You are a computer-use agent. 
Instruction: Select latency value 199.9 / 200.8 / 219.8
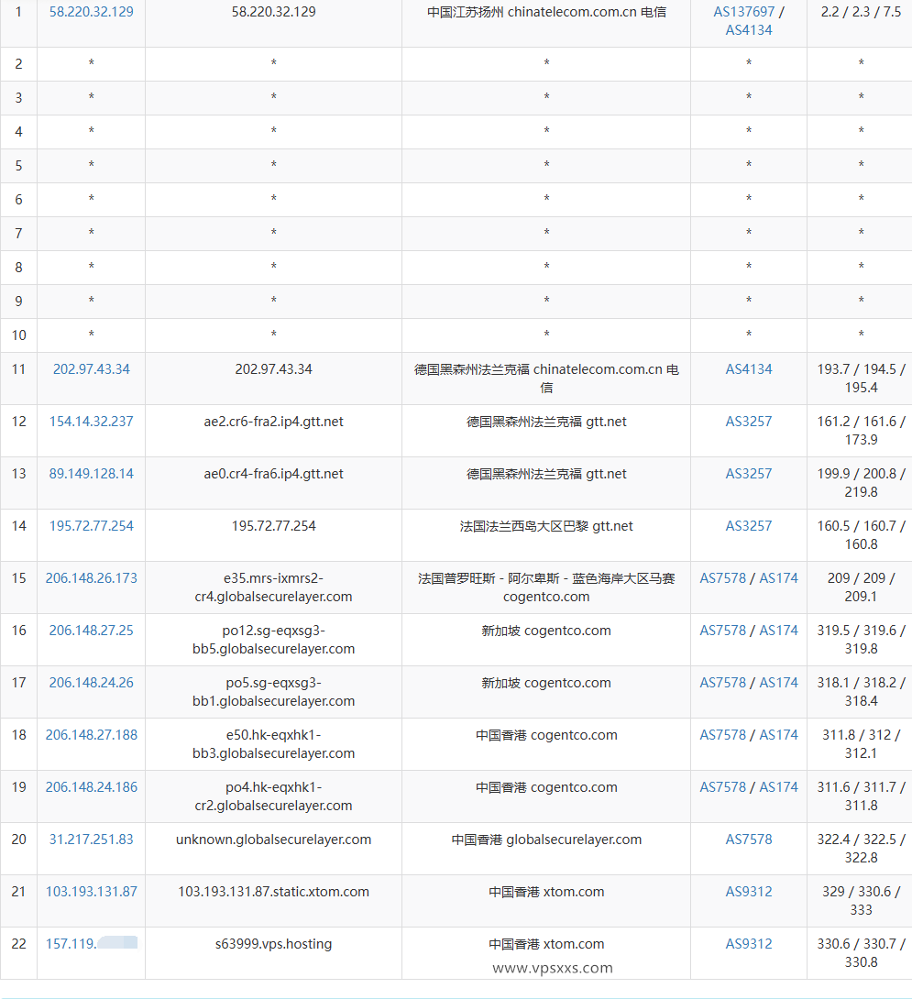(861, 483)
